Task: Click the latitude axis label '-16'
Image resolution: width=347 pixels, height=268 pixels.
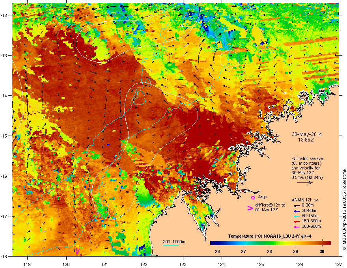Action: pos(4,176)
